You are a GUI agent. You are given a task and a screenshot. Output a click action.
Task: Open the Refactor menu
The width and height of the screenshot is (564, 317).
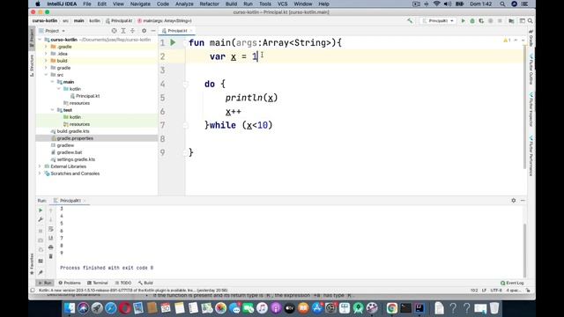210,4
